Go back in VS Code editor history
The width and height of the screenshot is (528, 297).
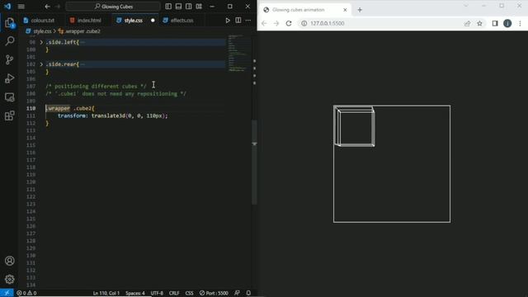(x=48, y=7)
